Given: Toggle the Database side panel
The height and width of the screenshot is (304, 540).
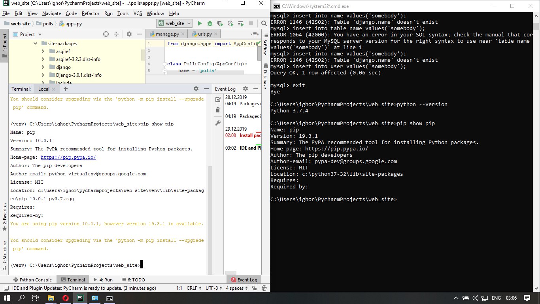Looking at the screenshot, I should 265,76.
